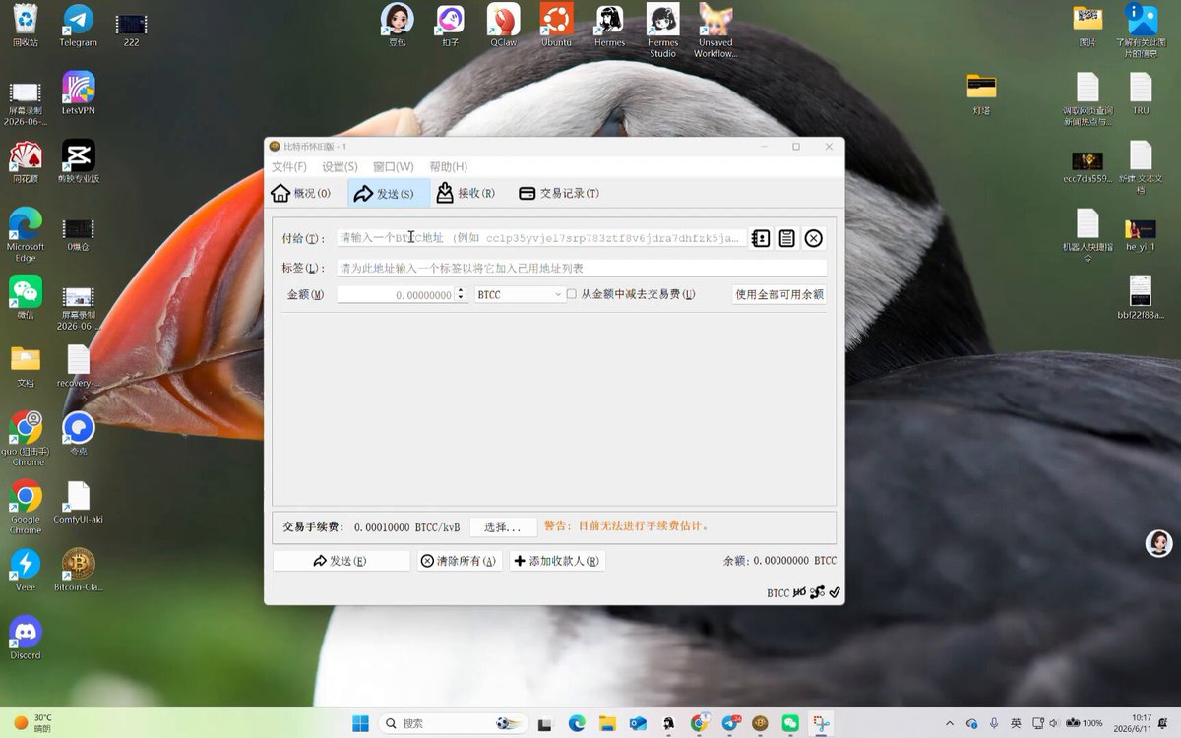
Task: Click the 清除所有(A) button
Action: [x=459, y=561]
